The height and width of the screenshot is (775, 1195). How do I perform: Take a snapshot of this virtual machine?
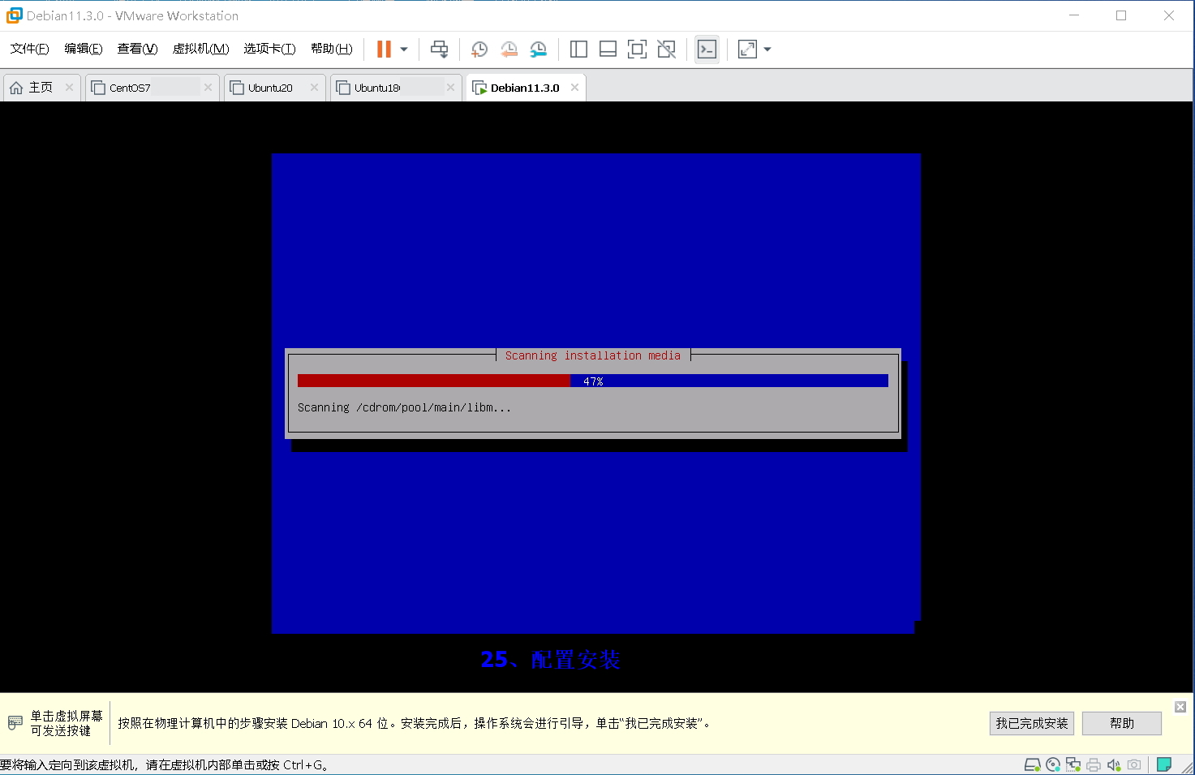click(x=479, y=50)
